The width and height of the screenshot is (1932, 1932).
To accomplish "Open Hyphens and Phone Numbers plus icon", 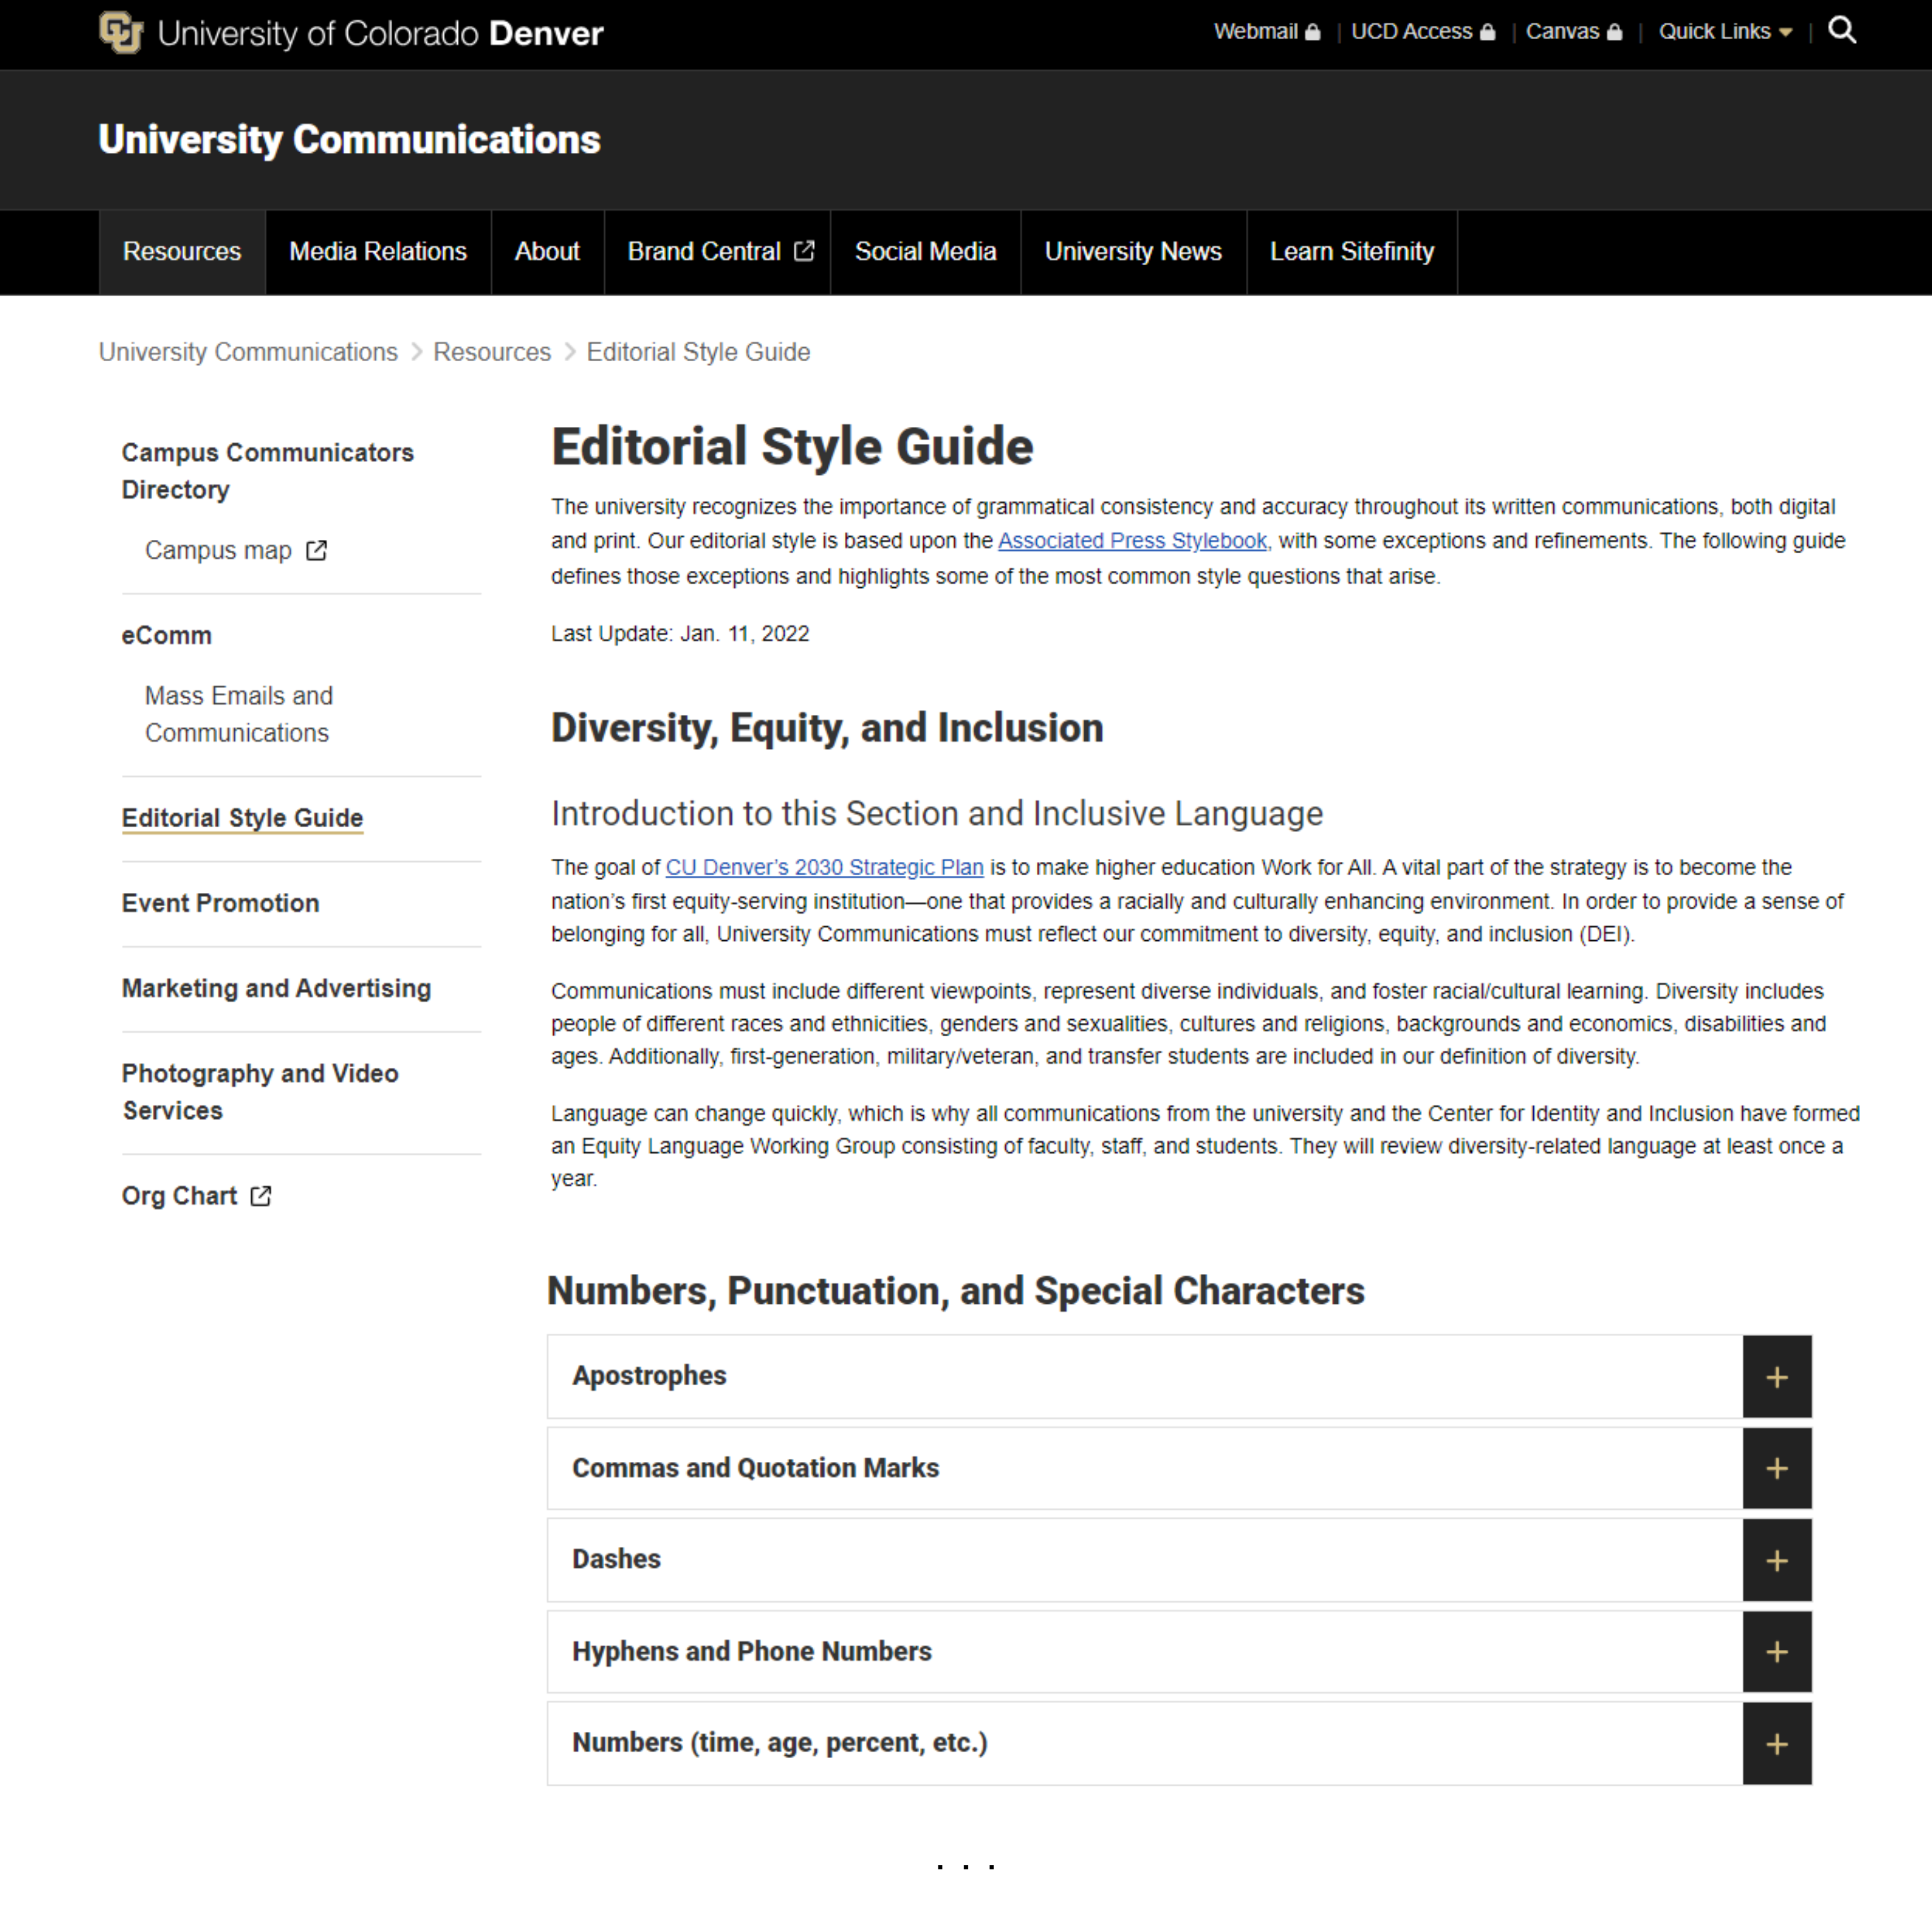I will (1776, 1651).
